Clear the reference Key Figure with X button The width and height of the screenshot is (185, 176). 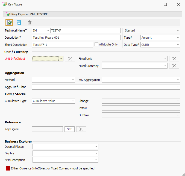81,129
